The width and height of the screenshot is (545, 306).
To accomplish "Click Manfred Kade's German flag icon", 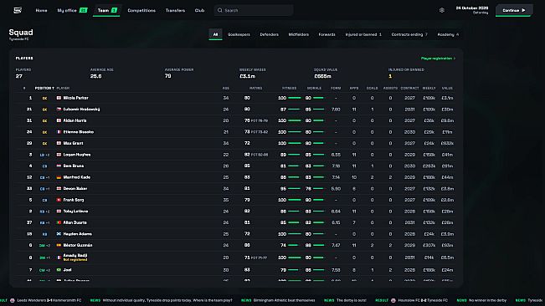I will pos(59,177).
